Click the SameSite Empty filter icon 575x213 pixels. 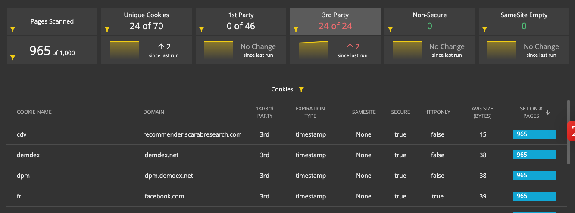485,29
